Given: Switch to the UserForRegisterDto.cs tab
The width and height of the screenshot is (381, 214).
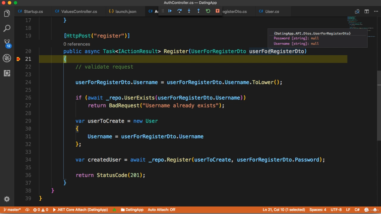Looking at the screenshot, I should pos(234,11).
